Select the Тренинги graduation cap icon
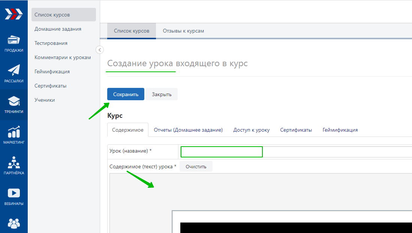Screen dimensions: 412x233 pos(13,101)
